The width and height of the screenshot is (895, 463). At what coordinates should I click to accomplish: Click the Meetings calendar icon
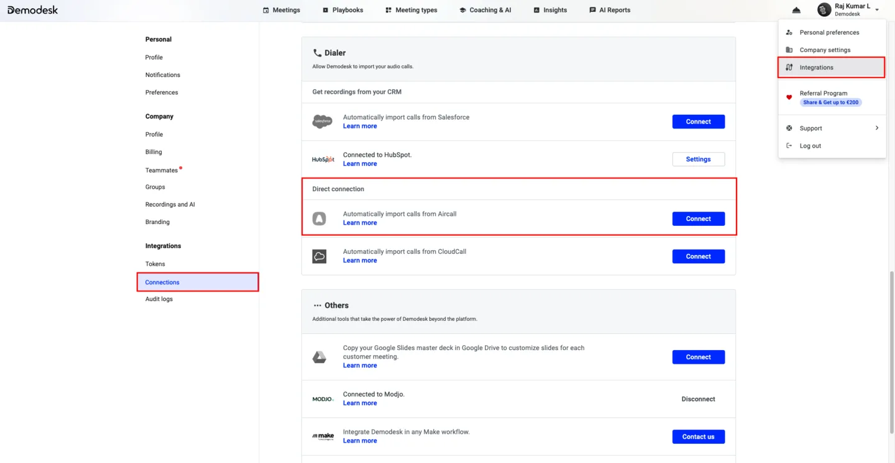click(266, 11)
